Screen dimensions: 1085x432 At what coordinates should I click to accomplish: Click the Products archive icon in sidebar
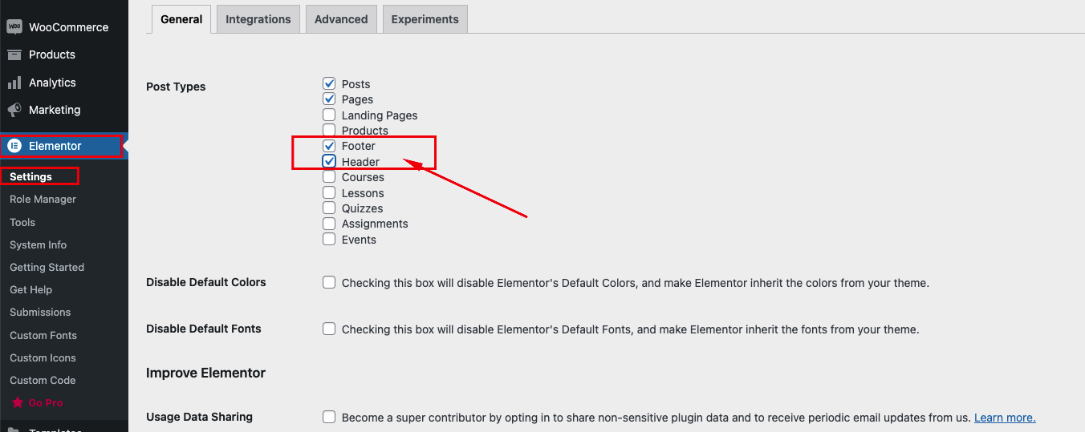(14, 55)
